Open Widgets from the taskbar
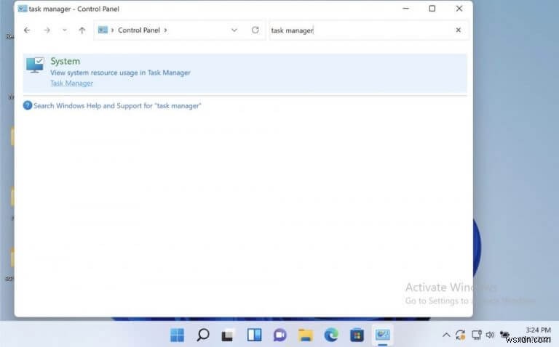This screenshot has height=347, width=559. (x=254, y=335)
